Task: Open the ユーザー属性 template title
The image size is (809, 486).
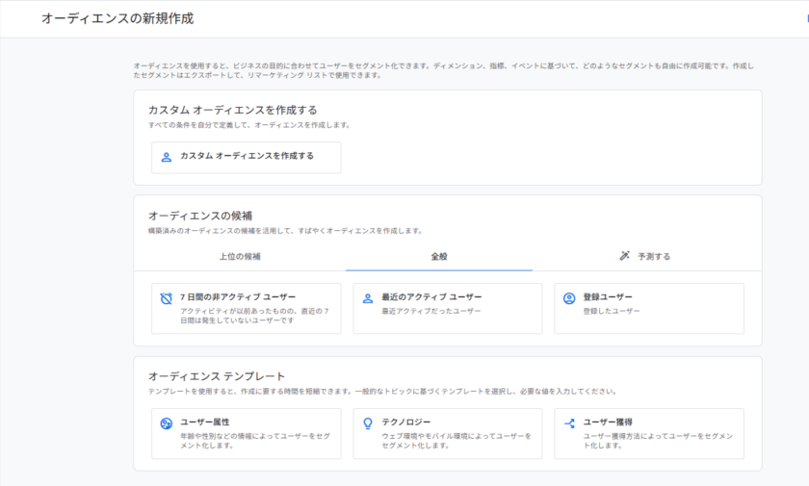Action: click(x=205, y=422)
